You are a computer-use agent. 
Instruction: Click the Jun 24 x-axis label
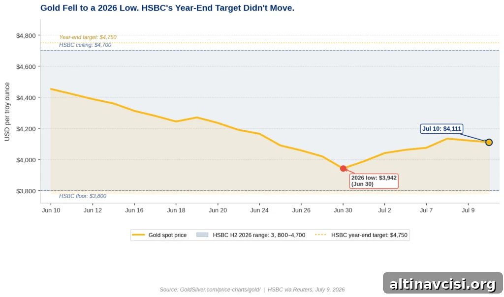click(x=259, y=210)
